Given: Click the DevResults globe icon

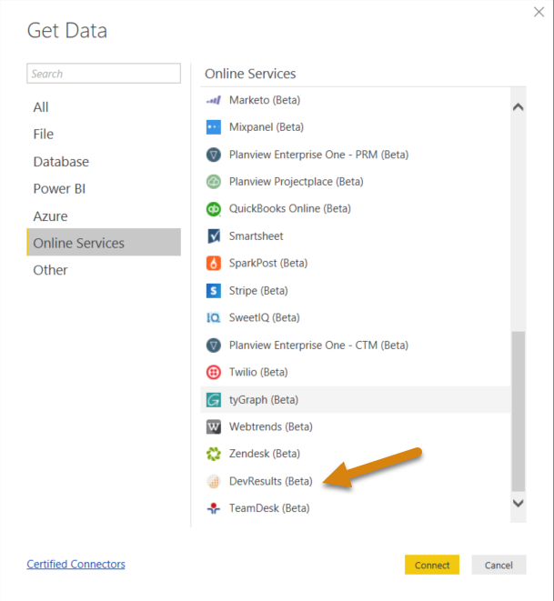Looking at the screenshot, I should click(214, 481).
